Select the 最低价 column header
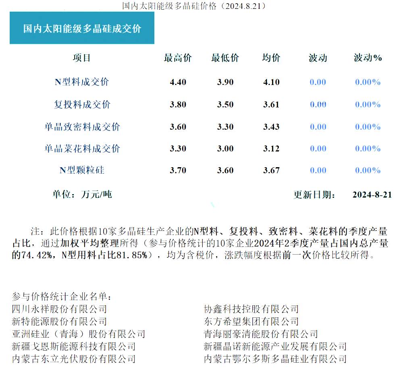403x369 pixels. [x=225, y=58]
